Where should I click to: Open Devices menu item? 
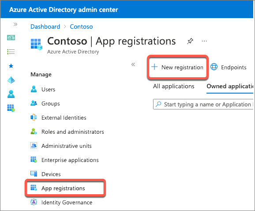[x=45, y=174]
